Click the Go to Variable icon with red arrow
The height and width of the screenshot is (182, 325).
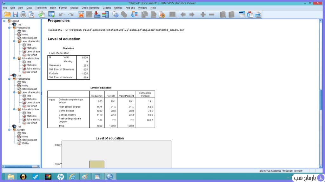pyautogui.click(x=97, y=15)
